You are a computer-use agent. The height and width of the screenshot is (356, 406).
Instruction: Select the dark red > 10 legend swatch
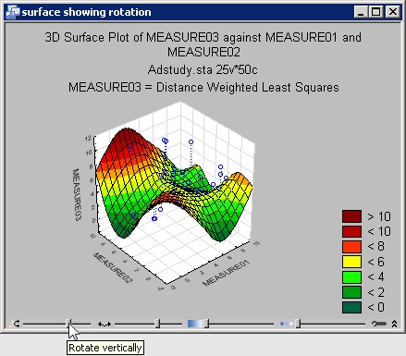[351, 216]
